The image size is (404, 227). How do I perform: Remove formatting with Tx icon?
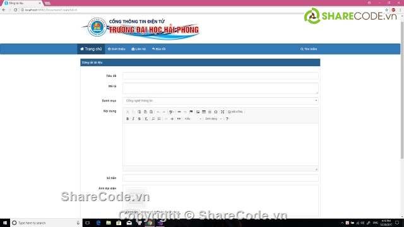click(x=146, y=119)
